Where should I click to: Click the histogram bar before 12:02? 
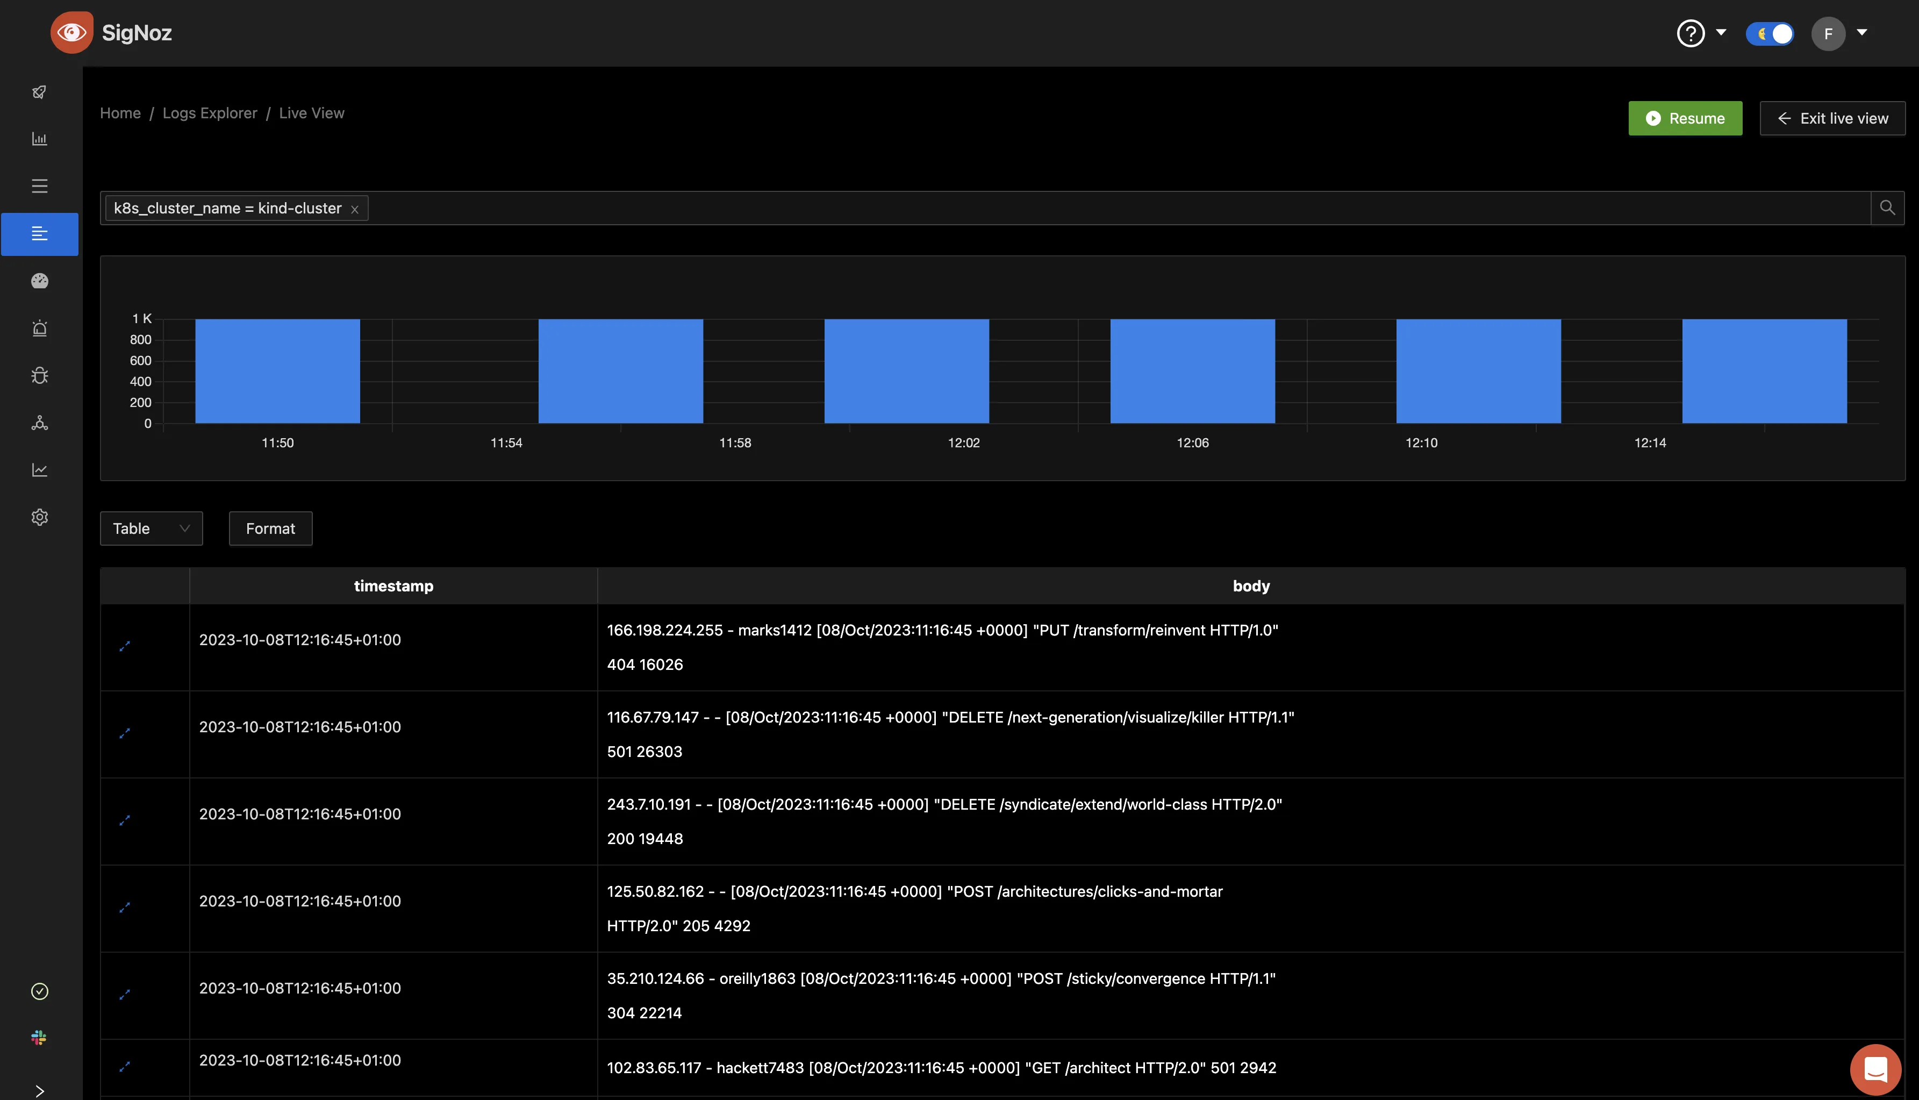(906, 371)
